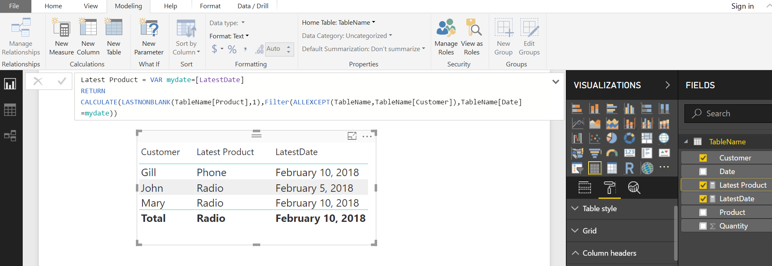Open the File menu

pos(15,6)
